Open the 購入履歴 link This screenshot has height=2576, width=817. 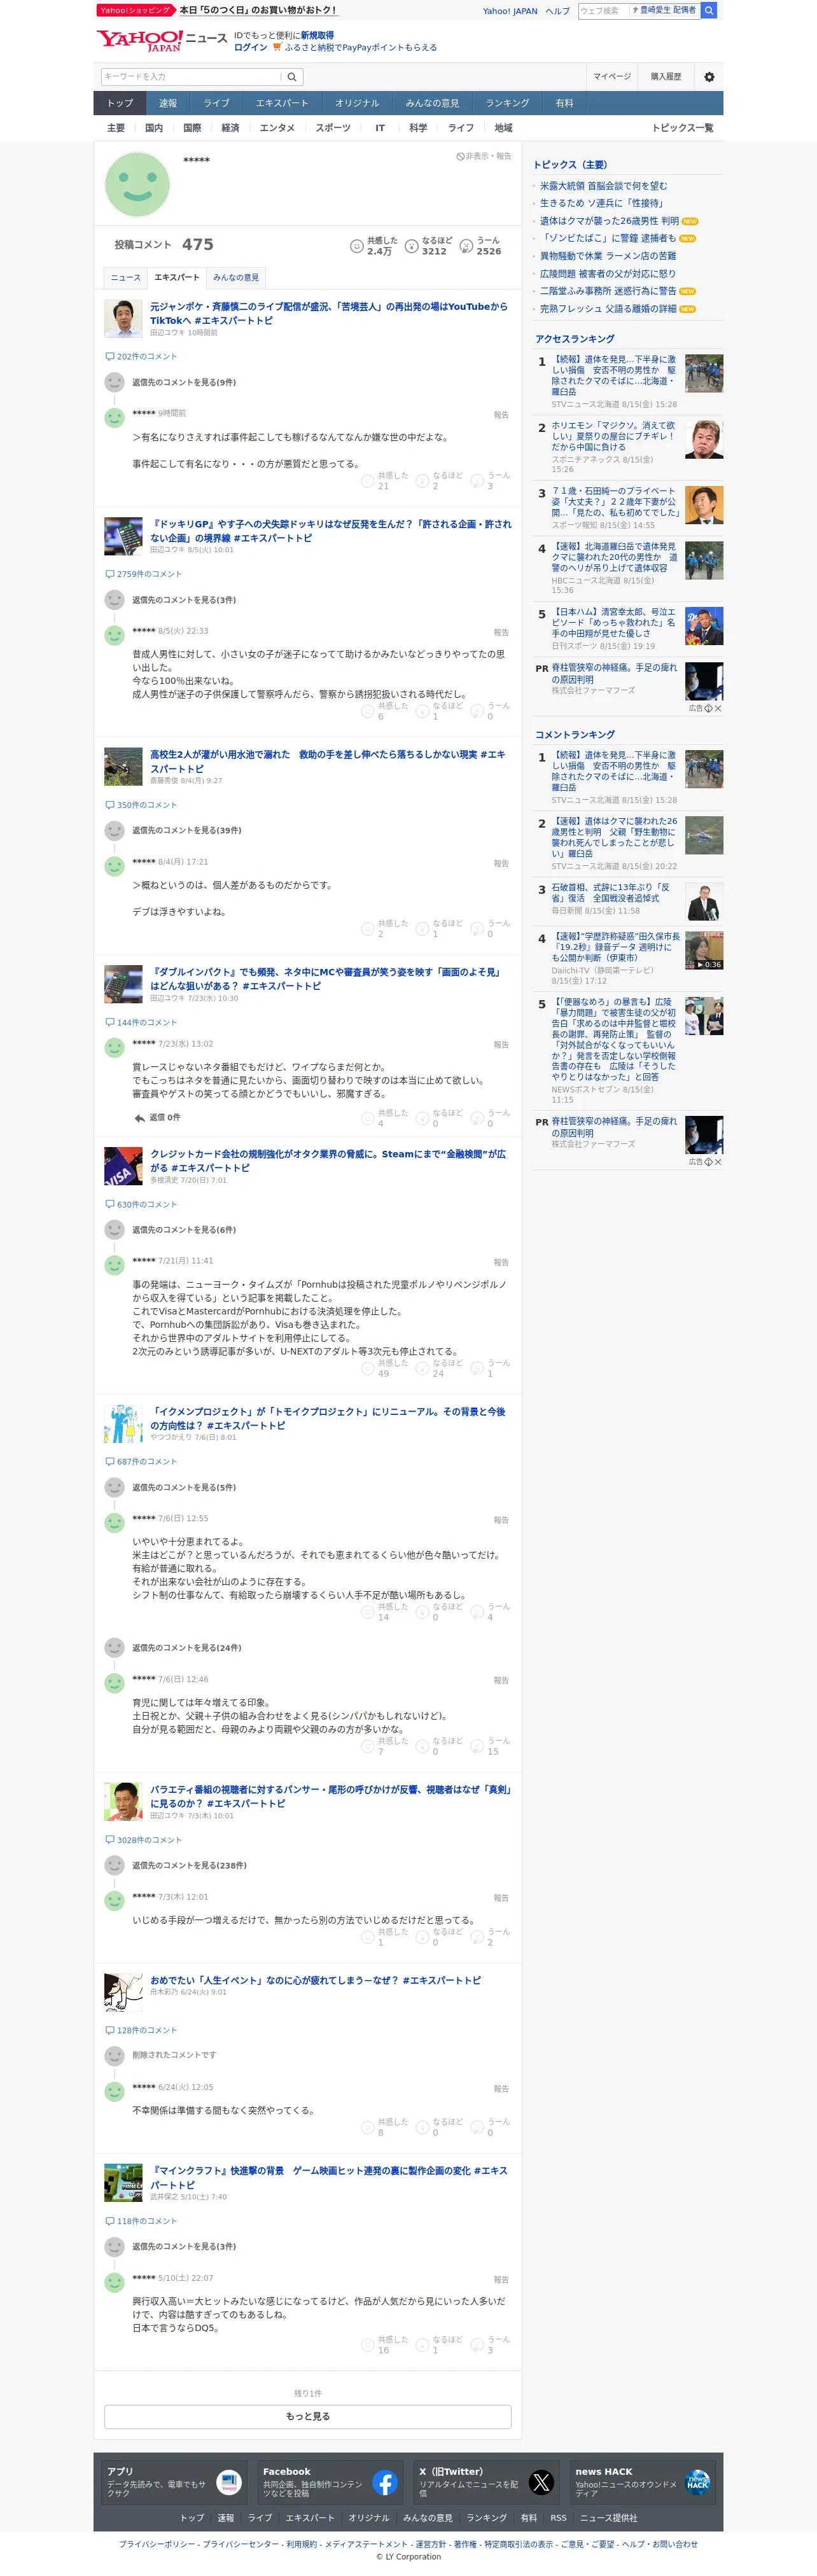pos(666,77)
